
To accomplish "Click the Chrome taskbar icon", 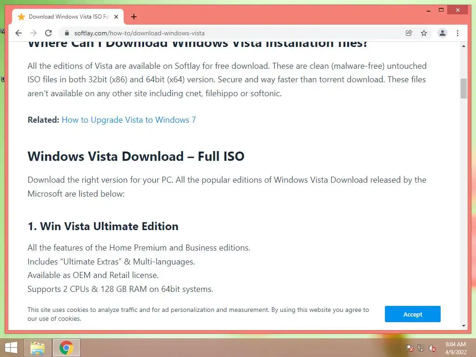I will [66, 348].
